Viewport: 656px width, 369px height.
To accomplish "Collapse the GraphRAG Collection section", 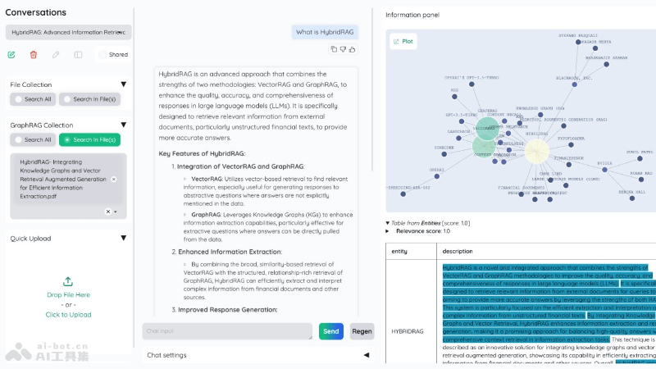I will pyautogui.click(x=123, y=125).
